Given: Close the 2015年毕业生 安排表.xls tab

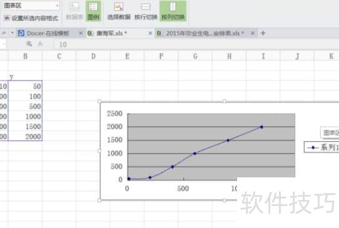Looking at the screenshot, I should 253,33.
